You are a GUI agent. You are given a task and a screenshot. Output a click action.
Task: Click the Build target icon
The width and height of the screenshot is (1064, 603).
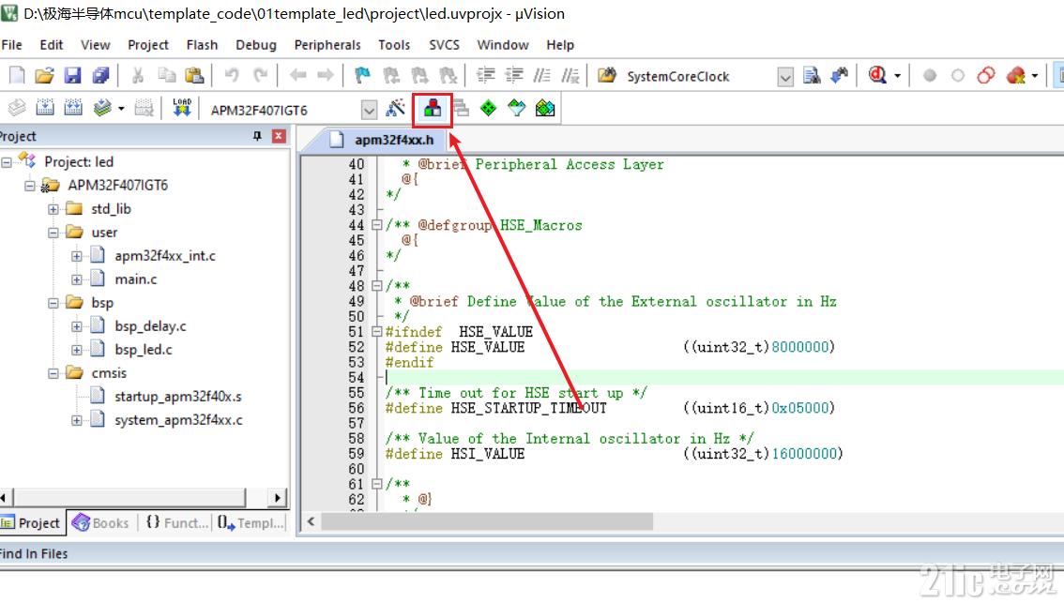click(x=45, y=108)
